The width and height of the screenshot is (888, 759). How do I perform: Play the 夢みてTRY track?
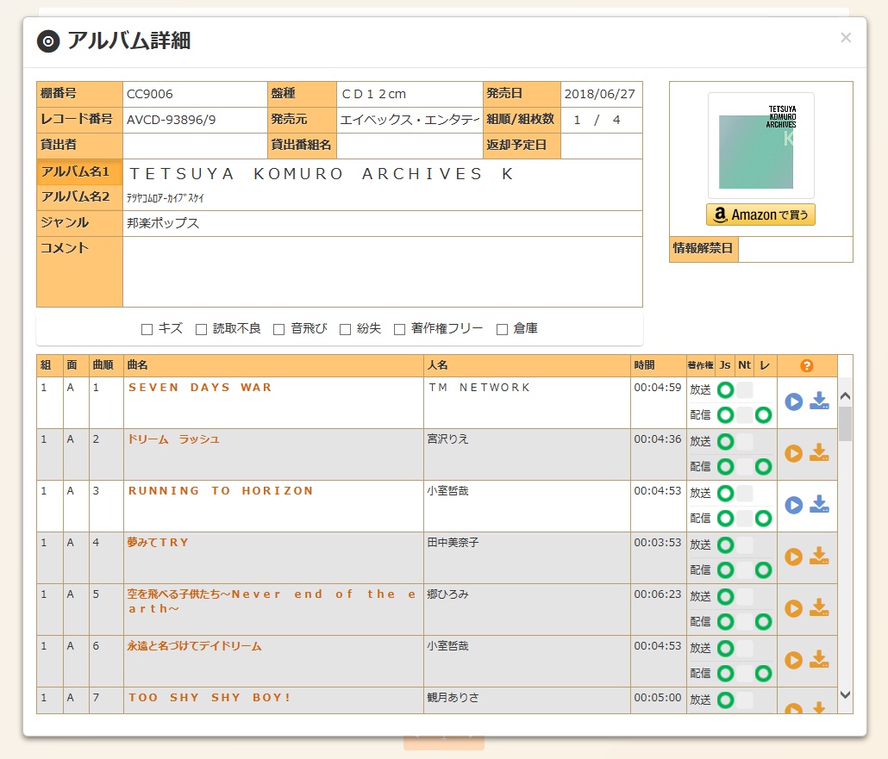point(793,557)
